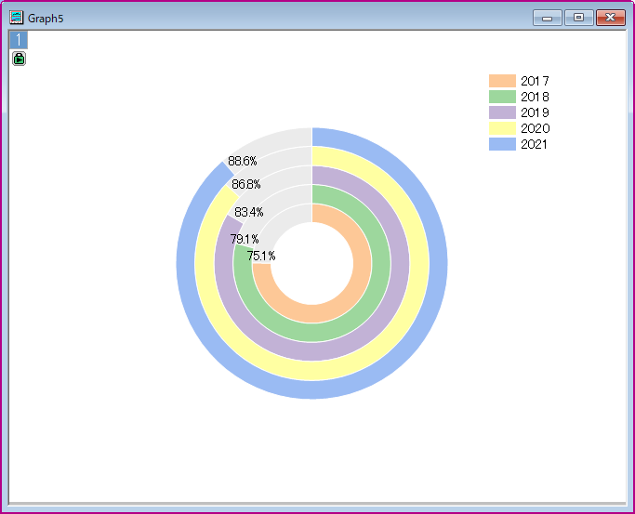Select layer 1 icon
The image size is (635, 514).
point(19,40)
